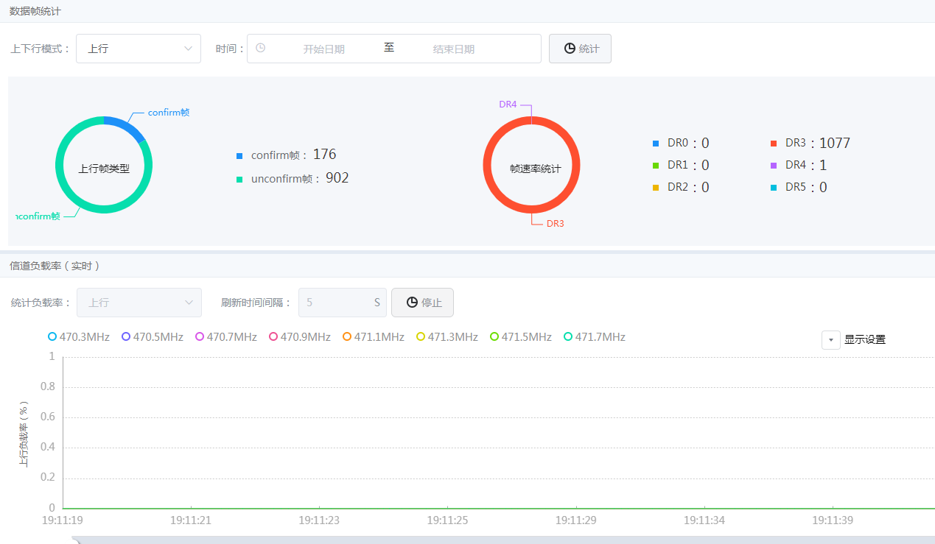The width and height of the screenshot is (935, 544).
Task: Click the clock icon on 停止 button
Action: [x=412, y=303]
